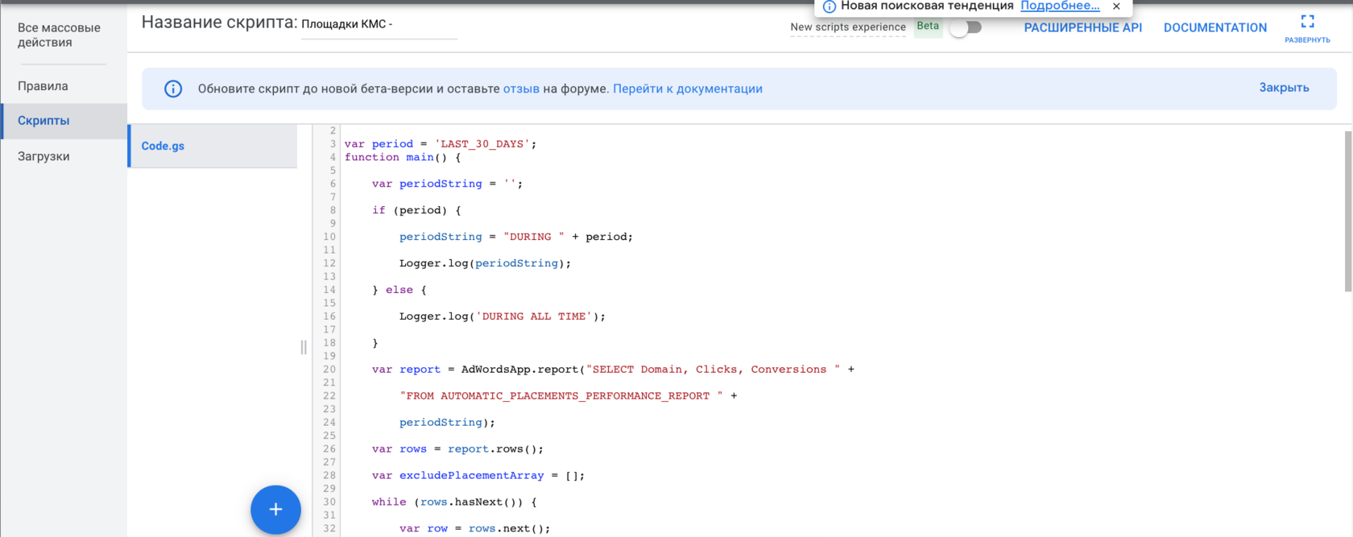This screenshot has width=1353, height=537.
Task: Open the отзыв forum link
Action: (521, 89)
